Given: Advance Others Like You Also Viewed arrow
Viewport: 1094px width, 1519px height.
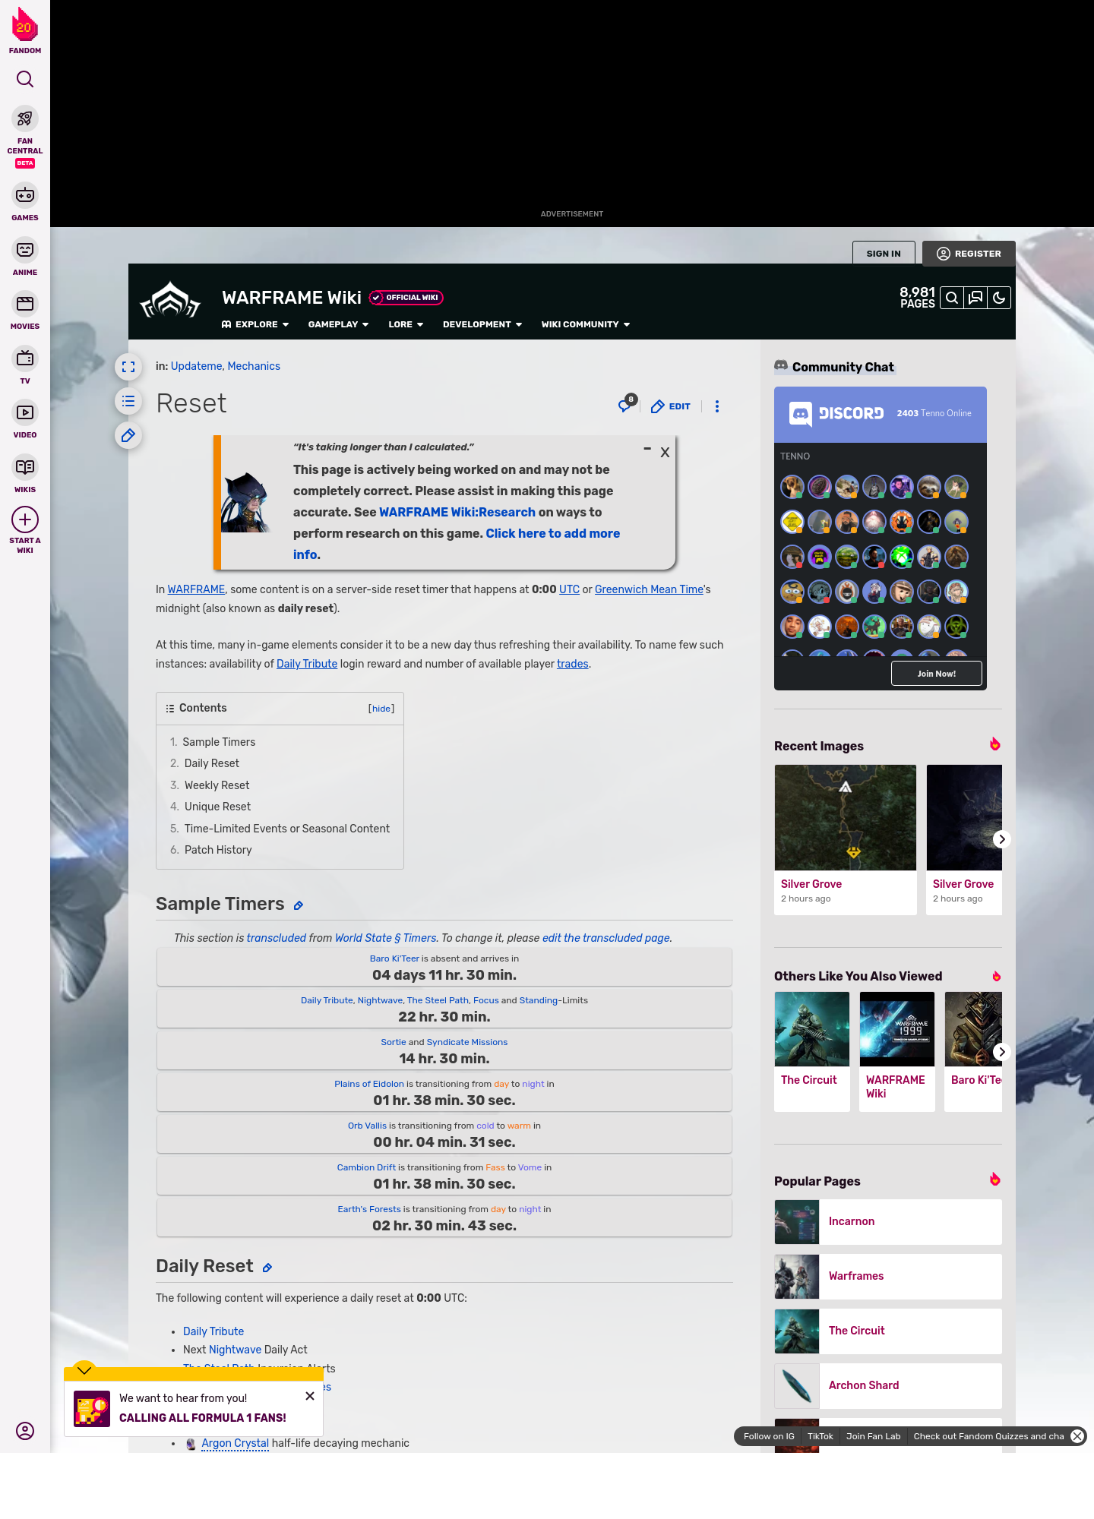Looking at the screenshot, I should coord(1002,1052).
